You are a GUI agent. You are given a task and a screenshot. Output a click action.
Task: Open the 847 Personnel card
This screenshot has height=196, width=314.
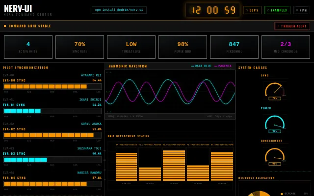click(234, 47)
